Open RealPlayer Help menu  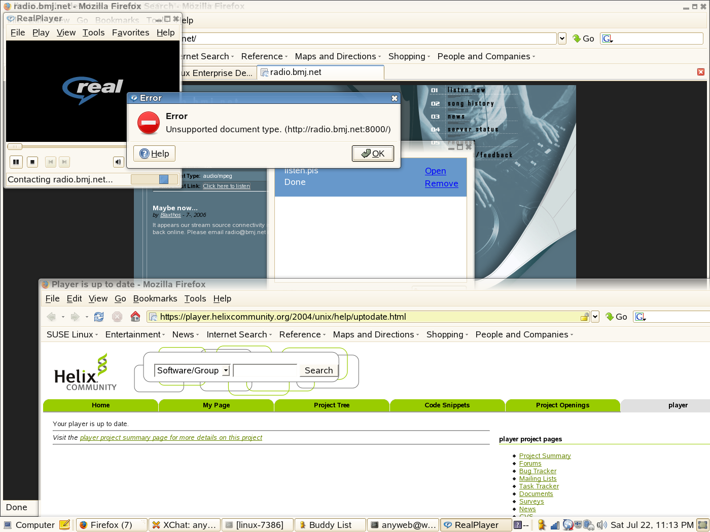point(165,32)
